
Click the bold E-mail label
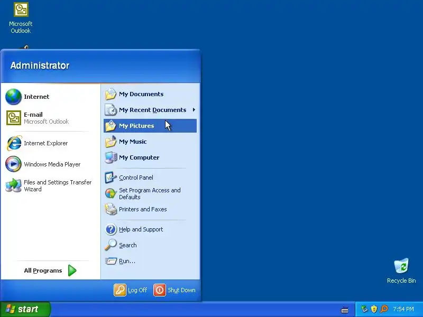pyautogui.click(x=33, y=115)
